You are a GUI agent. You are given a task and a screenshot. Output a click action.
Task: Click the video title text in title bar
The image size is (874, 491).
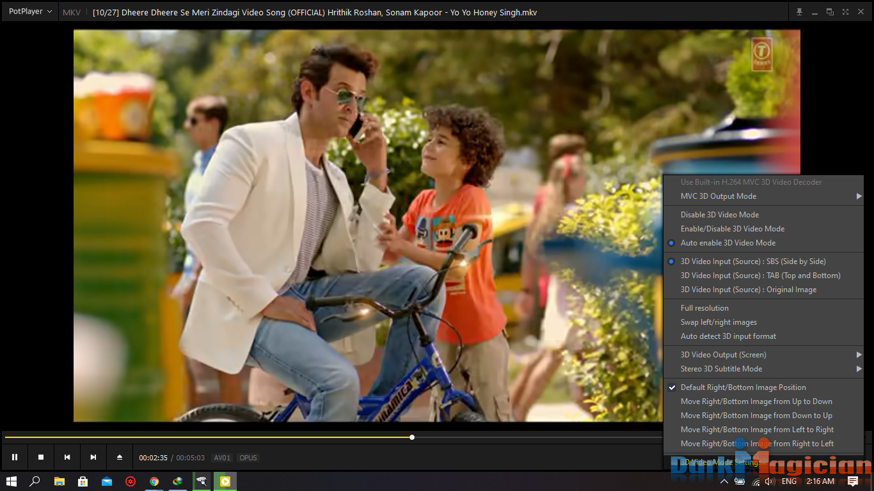(x=315, y=12)
